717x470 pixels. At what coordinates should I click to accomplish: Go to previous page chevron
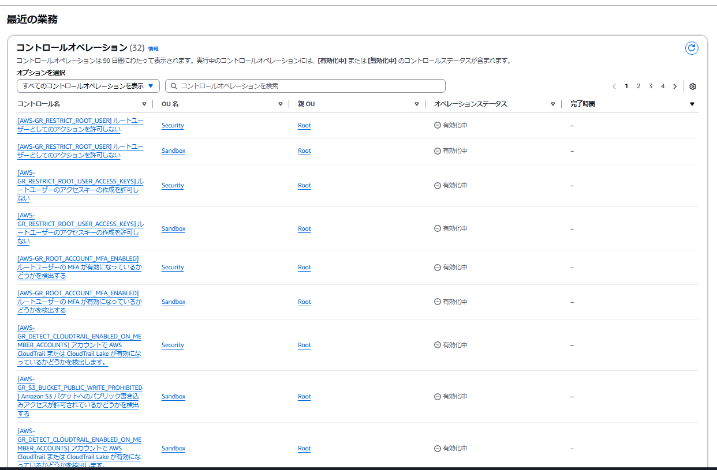click(614, 87)
